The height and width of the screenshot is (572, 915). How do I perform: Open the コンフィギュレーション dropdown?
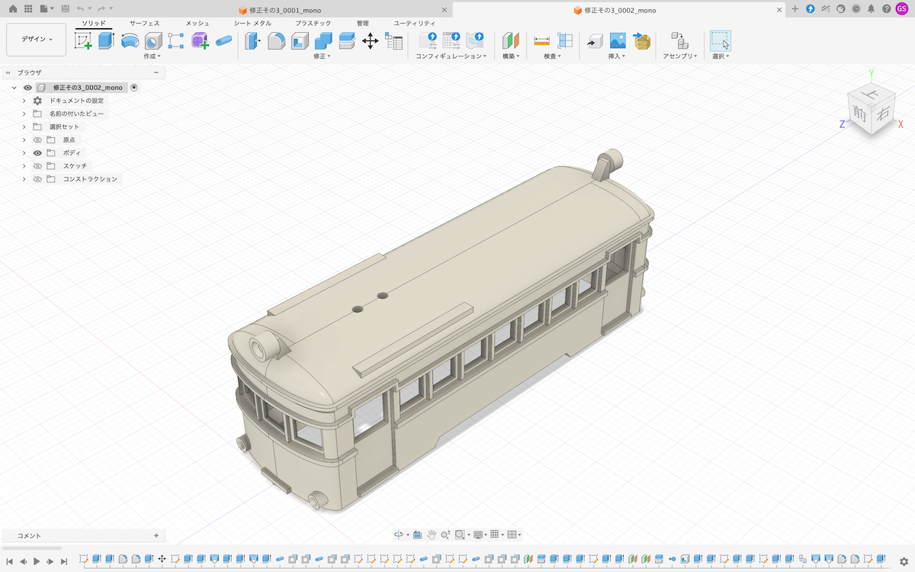click(x=451, y=56)
